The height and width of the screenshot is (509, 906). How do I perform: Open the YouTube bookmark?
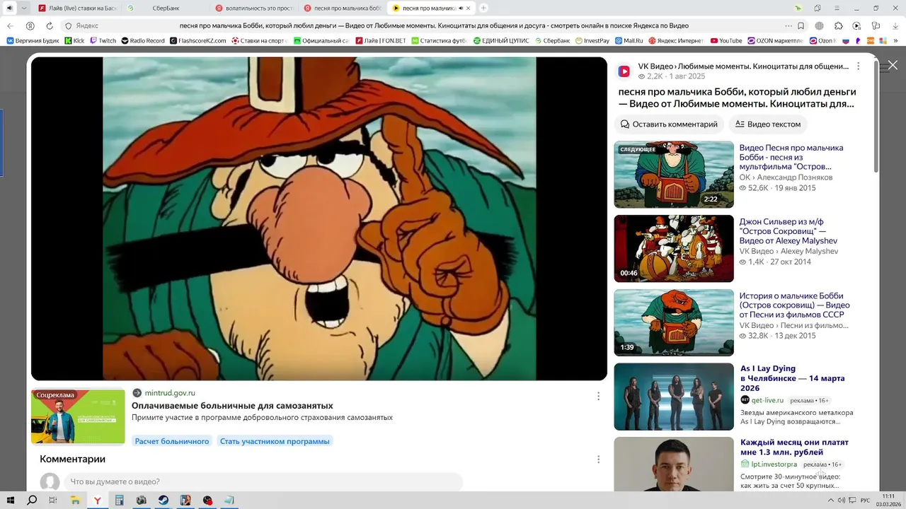(x=726, y=40)
